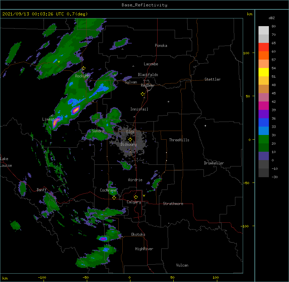
Task: Click the yellow diamond marker above Calgary label
Action: [136, 197]
